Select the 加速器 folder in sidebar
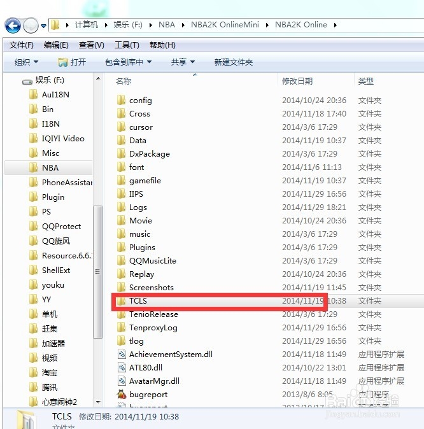The height and width of the screenshot is (429, 424). tap(47, 343)
